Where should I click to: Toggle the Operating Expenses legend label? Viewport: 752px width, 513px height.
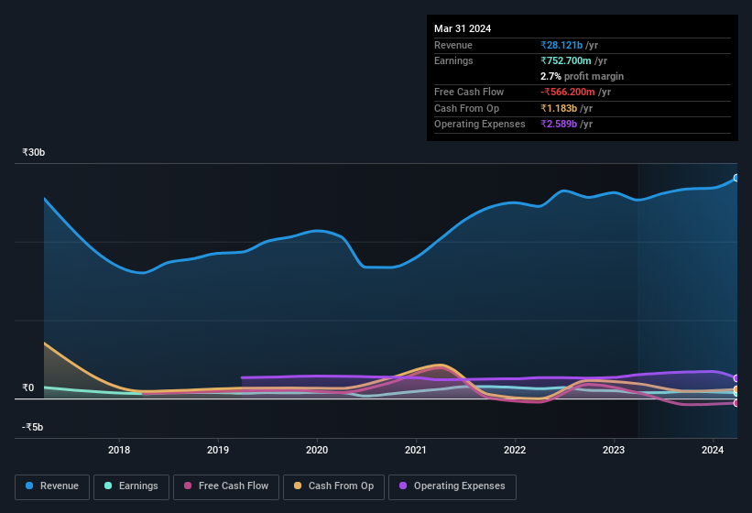pyautogui.click(x=459, y=486)
